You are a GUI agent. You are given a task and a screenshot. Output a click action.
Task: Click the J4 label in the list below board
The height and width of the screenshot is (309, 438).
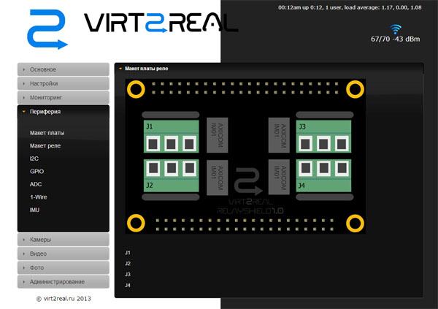click(x=128, y=285)
